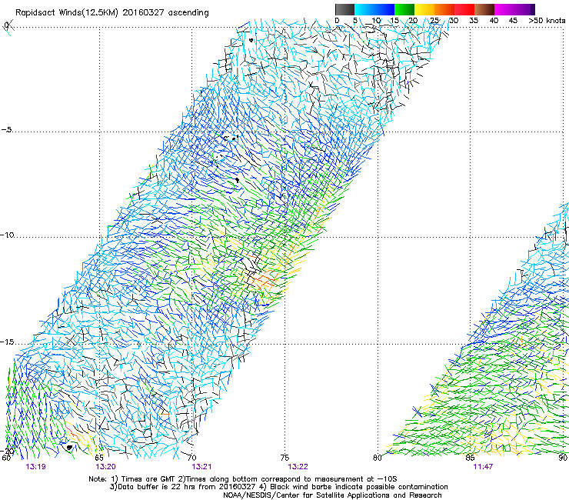Click the '-15' latitude axis label
569x500 pixels.
click(x=8, y=342)
